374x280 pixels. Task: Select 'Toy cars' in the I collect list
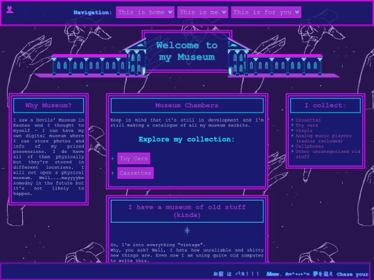click(307, 125)
